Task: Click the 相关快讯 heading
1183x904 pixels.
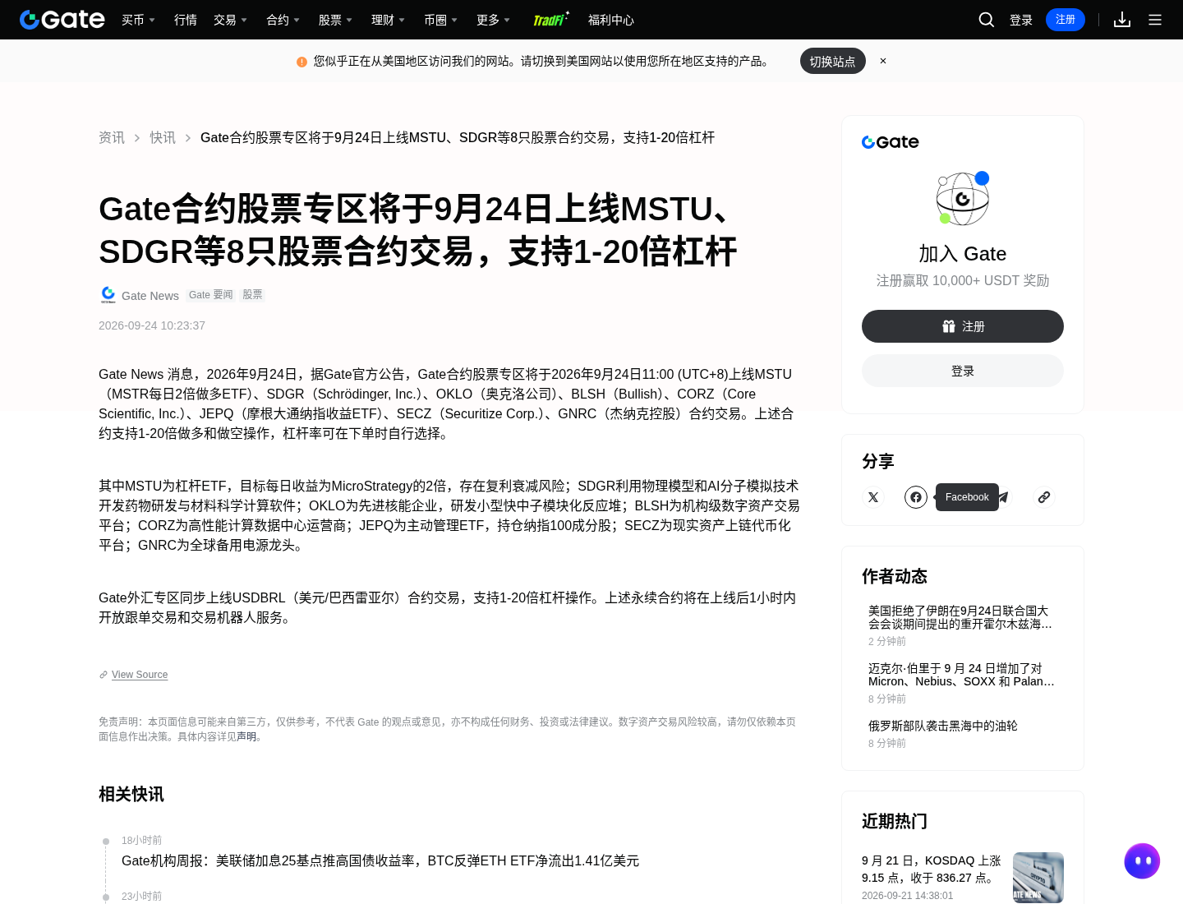Action: (131, 794)
